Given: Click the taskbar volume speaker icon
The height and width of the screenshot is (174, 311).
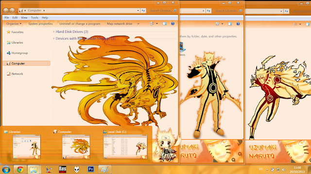Looking at the screenshot, I should pyautogui.click(x=284, y=170).
